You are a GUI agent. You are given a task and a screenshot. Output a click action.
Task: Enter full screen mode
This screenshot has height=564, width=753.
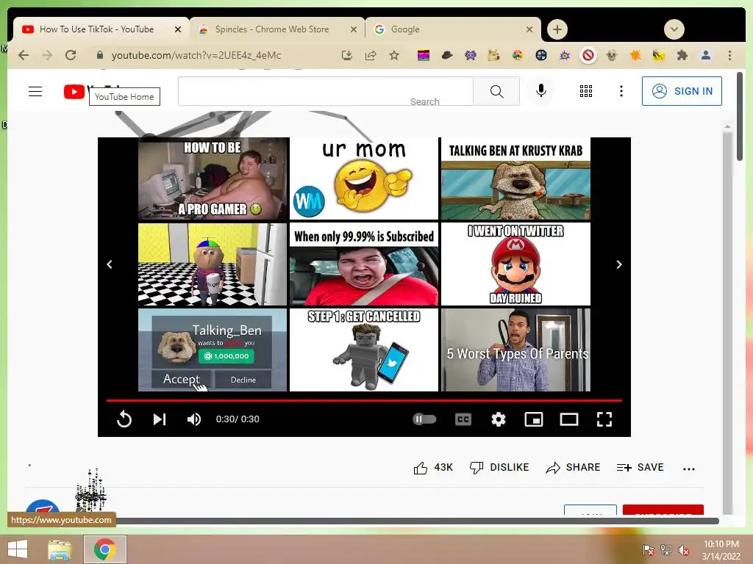[604, 419]
